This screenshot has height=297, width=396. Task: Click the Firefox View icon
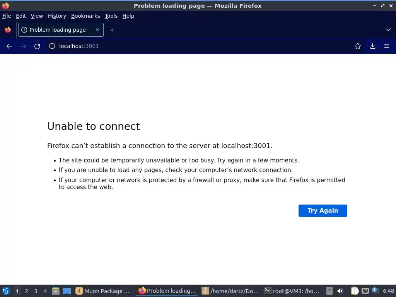click(8, 30)
